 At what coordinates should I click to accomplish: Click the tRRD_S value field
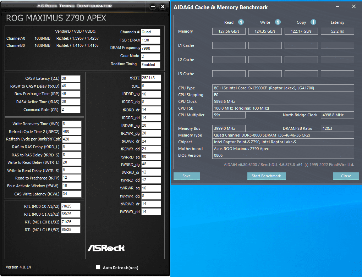[72, 155]
